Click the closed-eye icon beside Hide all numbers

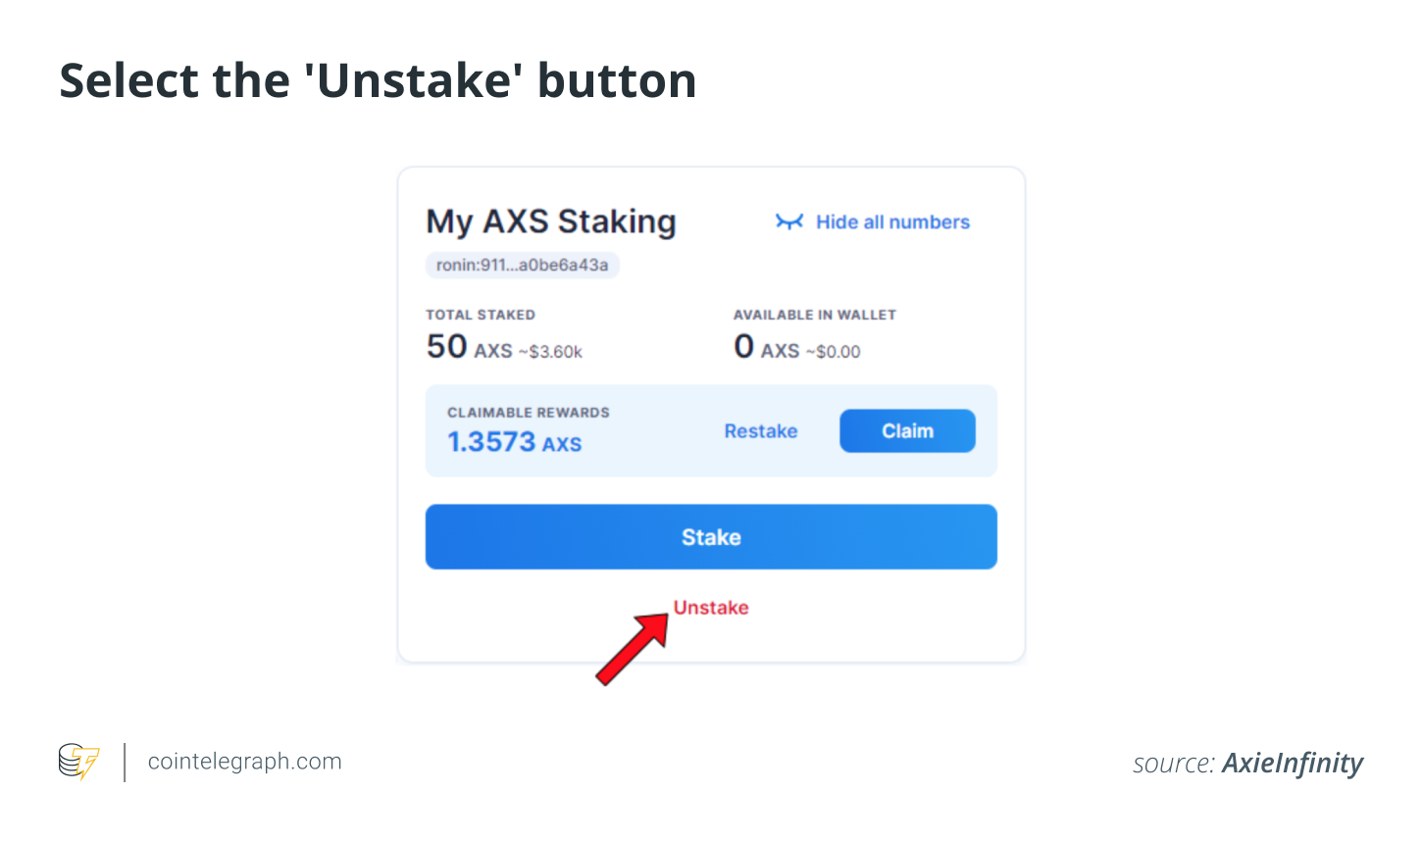coord(789,222)
